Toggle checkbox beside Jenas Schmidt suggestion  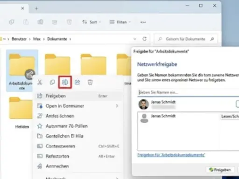(x=238, y=104)
